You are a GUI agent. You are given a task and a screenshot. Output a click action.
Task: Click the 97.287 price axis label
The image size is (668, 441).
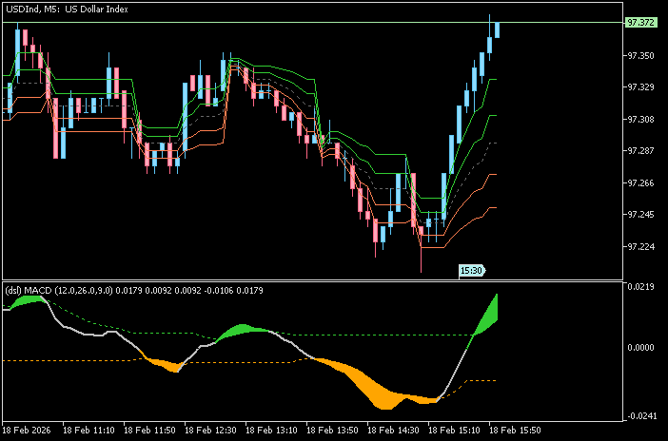(x=640, y=151)
